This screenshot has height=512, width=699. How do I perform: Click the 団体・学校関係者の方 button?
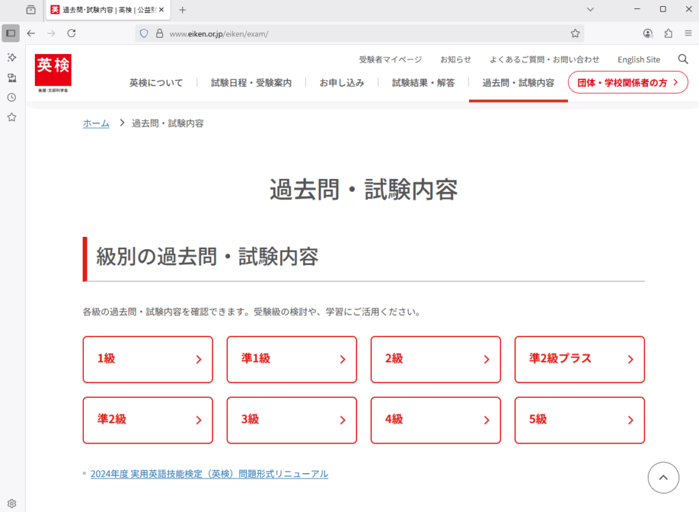tap(628, 83)
